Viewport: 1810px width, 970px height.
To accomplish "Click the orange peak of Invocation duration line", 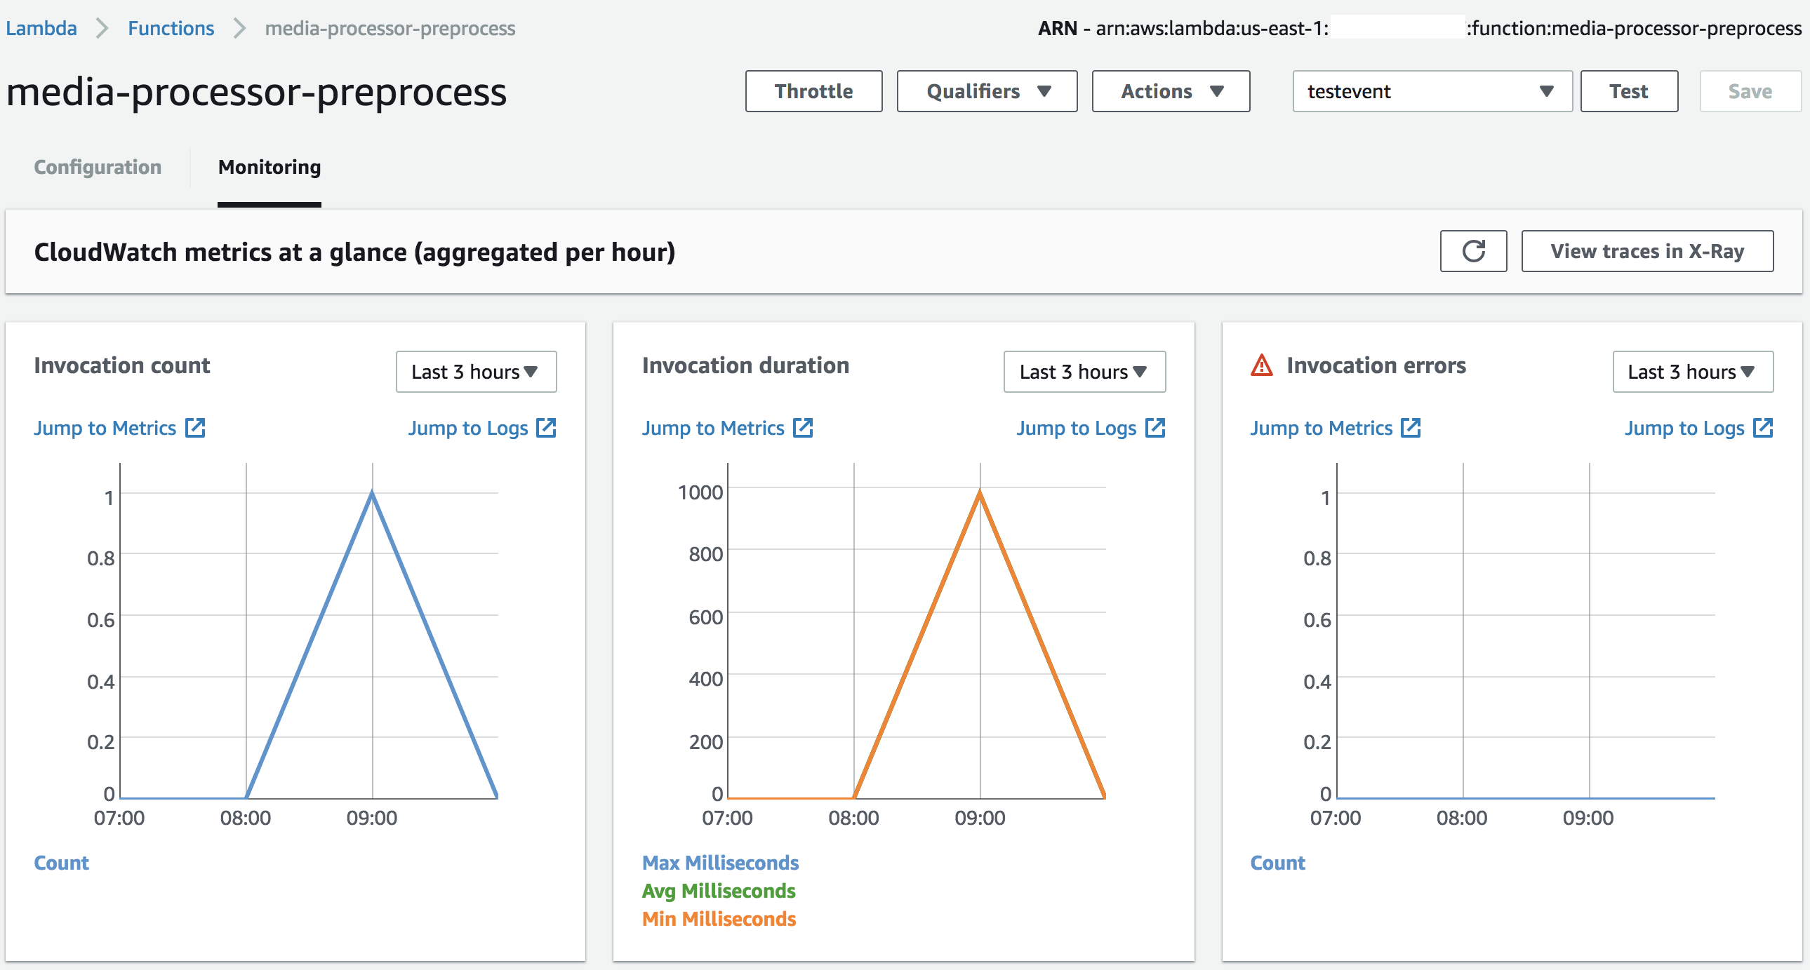I will tap(980, 493).
